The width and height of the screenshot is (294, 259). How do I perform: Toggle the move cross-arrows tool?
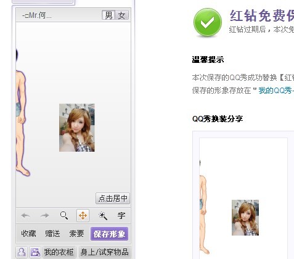coord(83,216)
